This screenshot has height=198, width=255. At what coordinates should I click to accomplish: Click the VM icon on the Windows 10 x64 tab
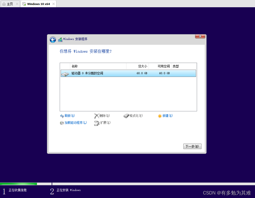click(24, 4)
